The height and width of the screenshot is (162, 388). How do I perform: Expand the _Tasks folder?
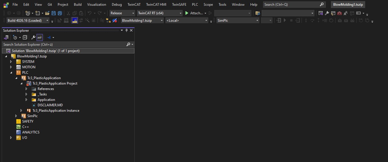[27, 94]
